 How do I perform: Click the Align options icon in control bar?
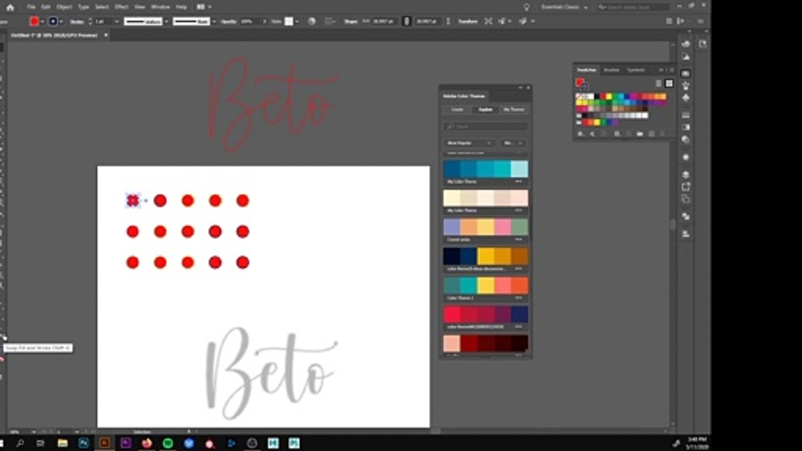pos(330,21)
